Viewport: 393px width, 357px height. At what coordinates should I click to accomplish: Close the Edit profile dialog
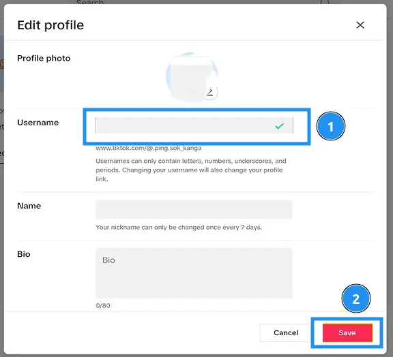(360, 25)
